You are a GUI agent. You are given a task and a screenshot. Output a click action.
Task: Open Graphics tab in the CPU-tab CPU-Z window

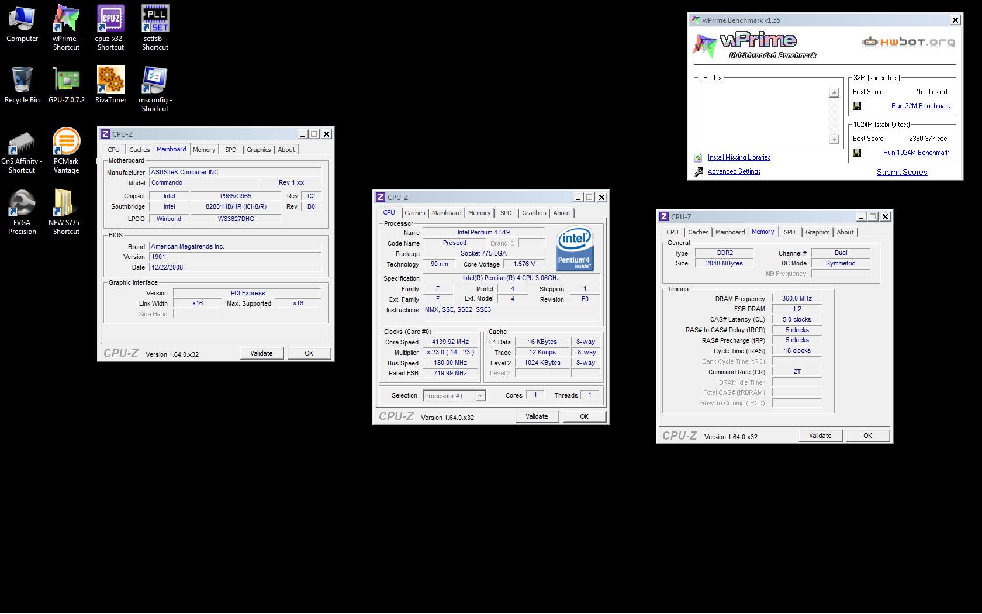(x=534, y=213)
